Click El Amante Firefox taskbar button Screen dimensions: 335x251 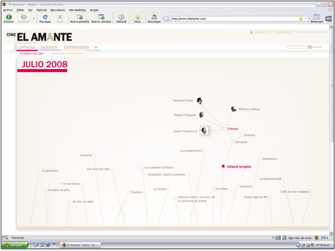click(81, 245)
